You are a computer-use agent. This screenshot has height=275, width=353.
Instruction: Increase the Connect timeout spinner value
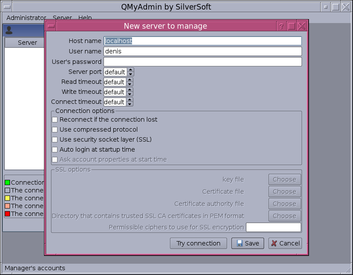click(130, 100)
